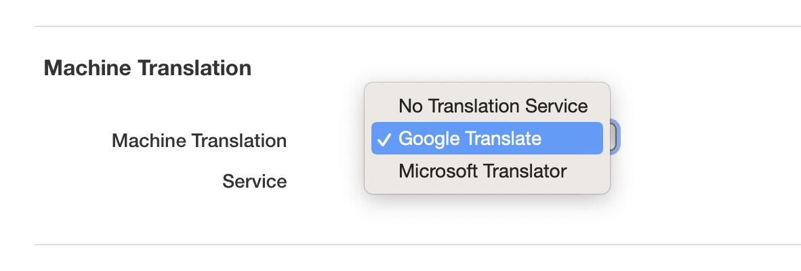Disable machine translation via No Translation Service
This screenshot has width=801, height=271.
click(493, 106)
